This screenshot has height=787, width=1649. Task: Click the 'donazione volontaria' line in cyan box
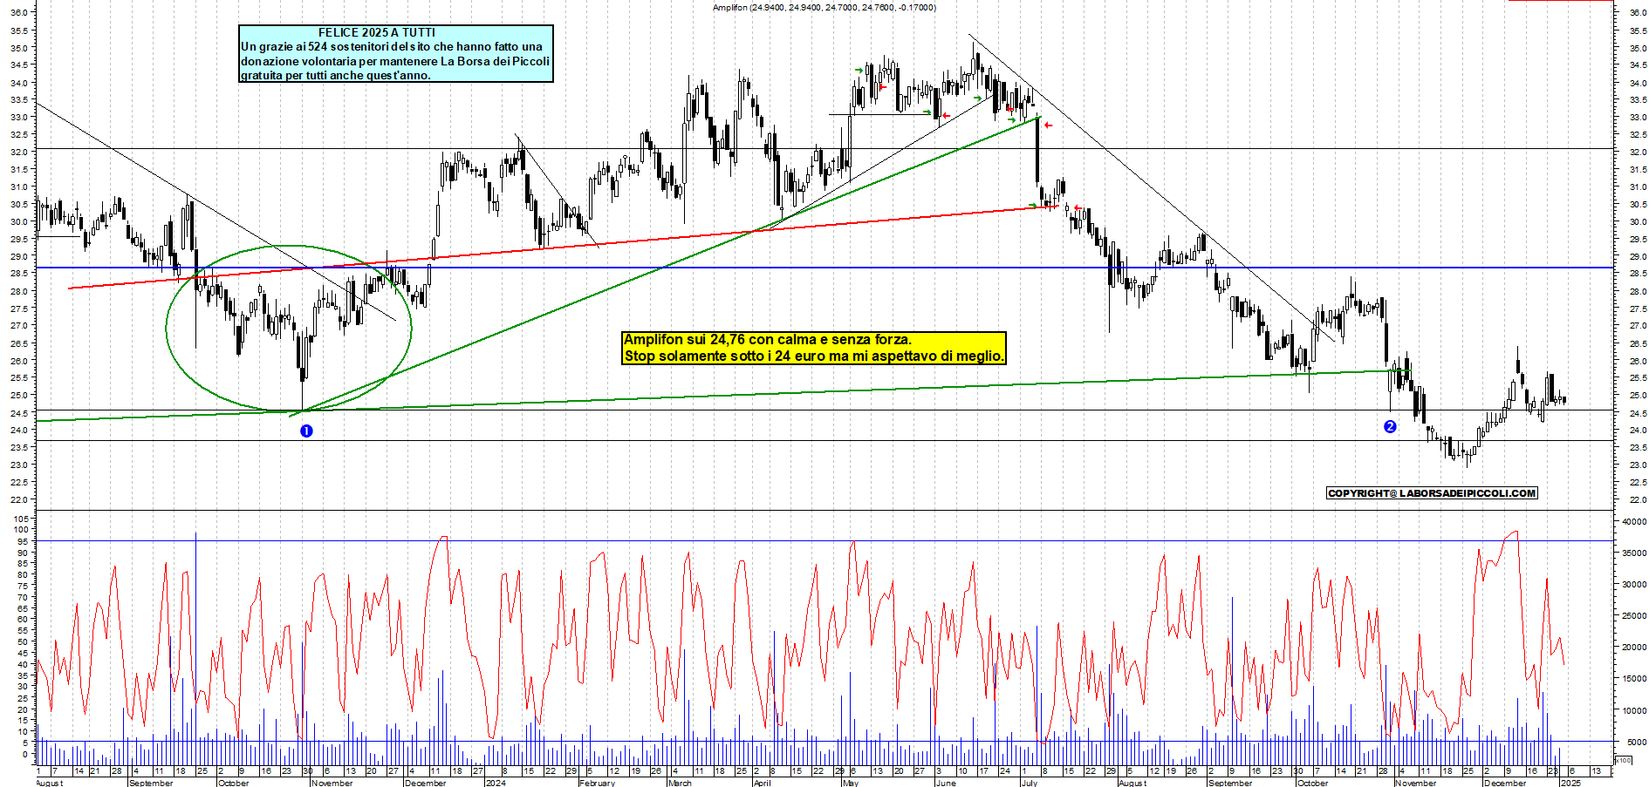tap(395, 61)
